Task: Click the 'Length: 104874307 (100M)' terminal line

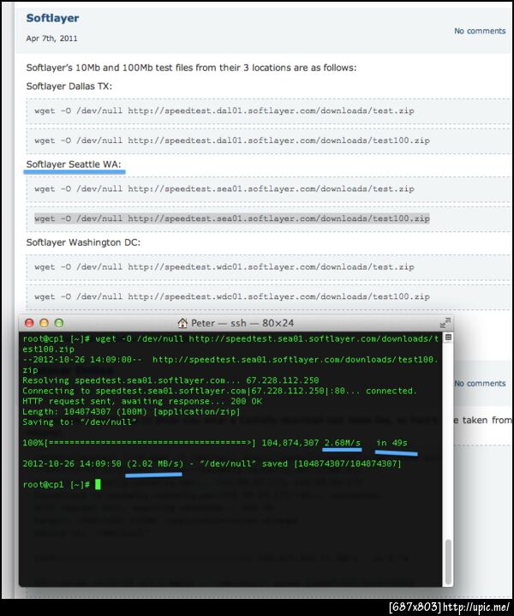Action: coord(131,412)
